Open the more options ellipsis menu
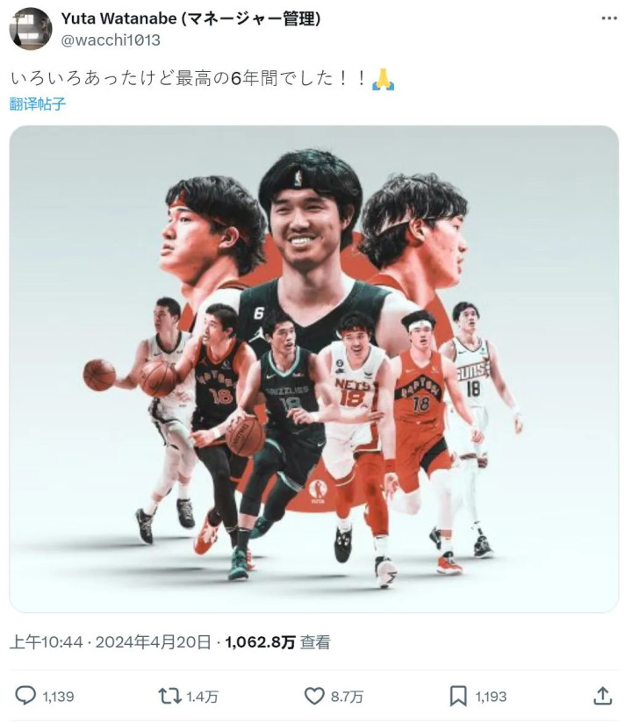Screen dimensions: 632x723 609,18
